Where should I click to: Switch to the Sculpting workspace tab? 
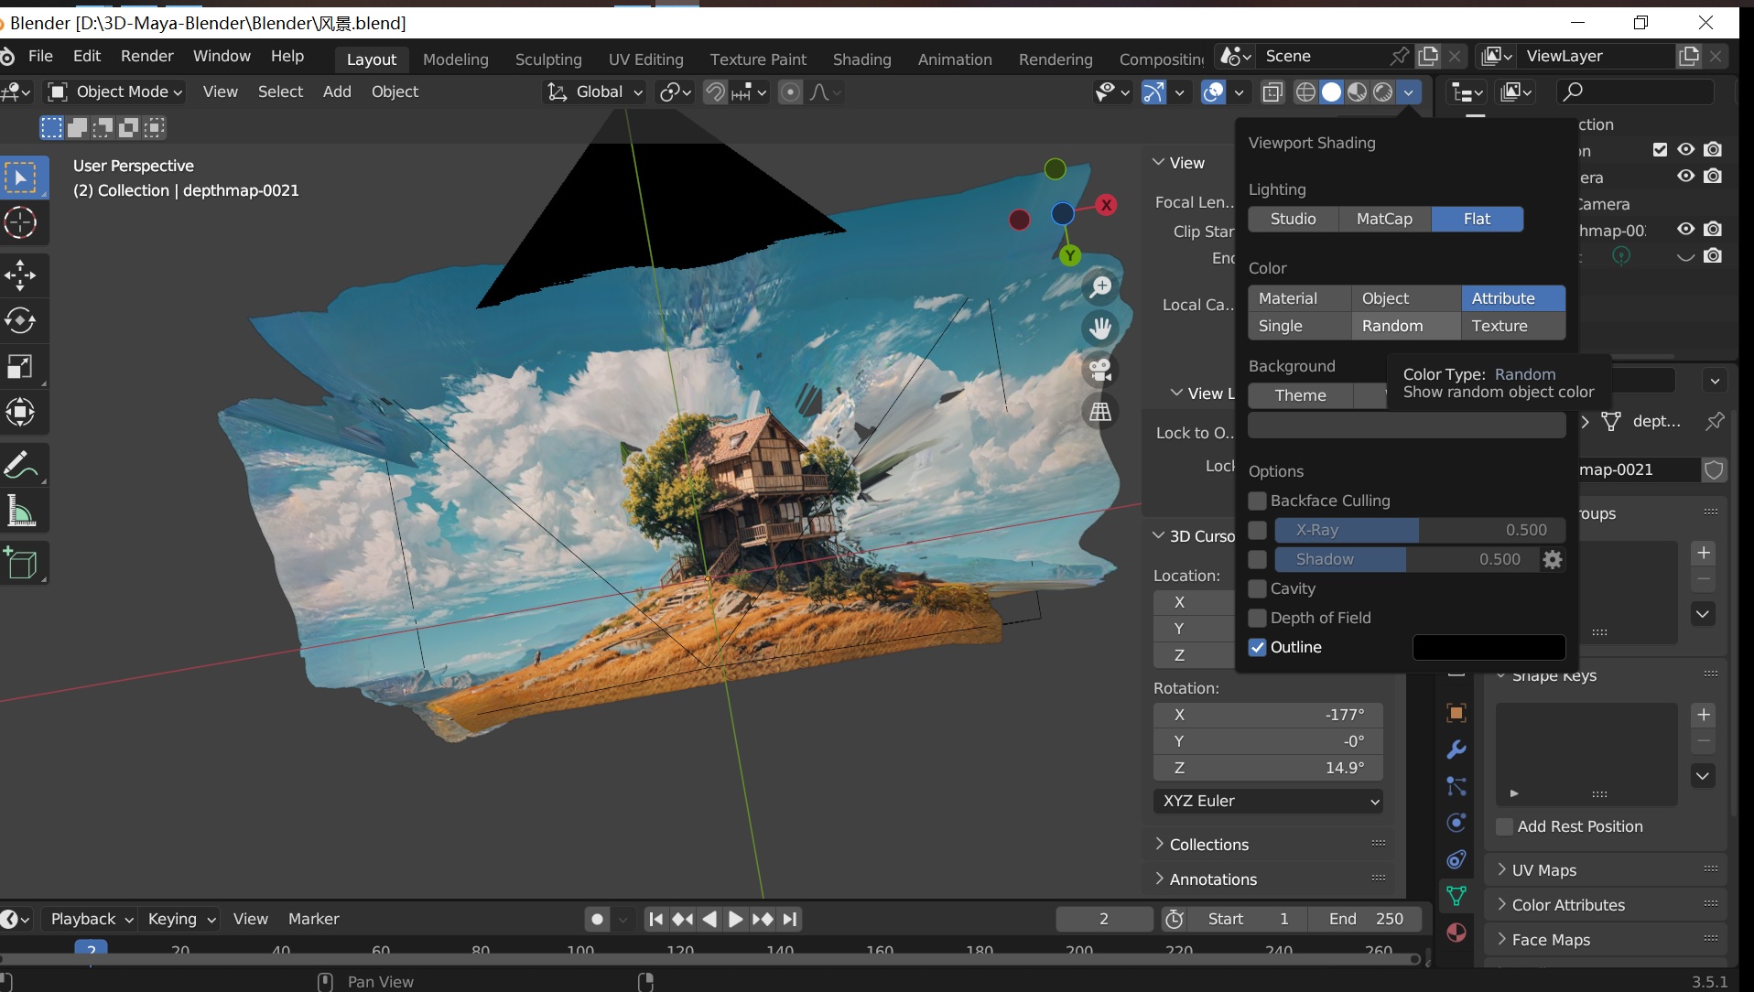point(547,59)
